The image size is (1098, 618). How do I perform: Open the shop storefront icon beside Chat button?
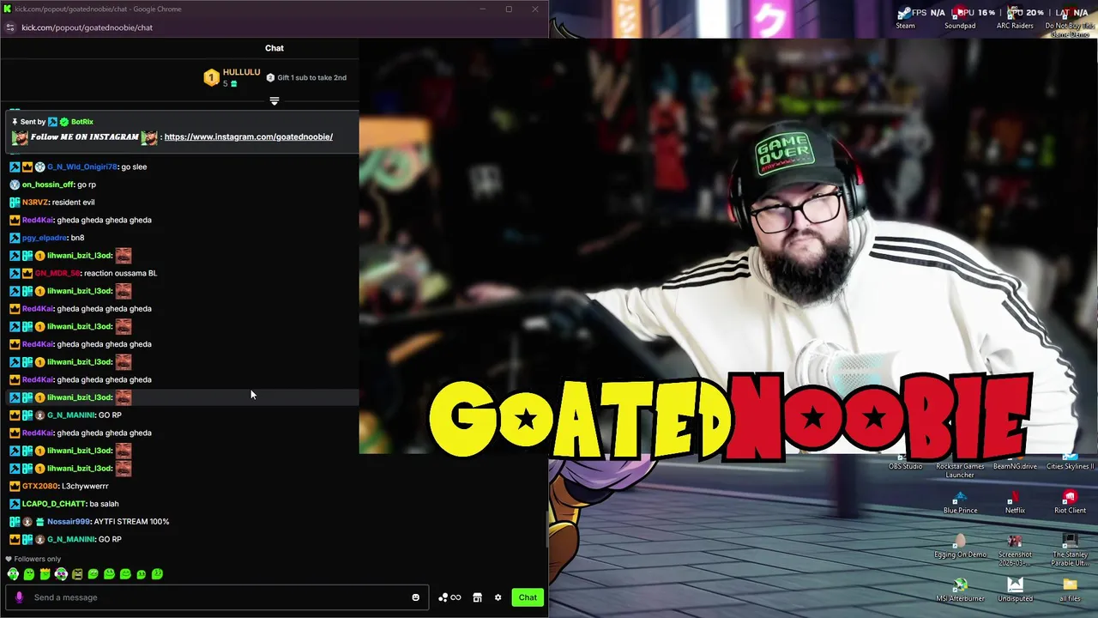(x=478, y=597)
